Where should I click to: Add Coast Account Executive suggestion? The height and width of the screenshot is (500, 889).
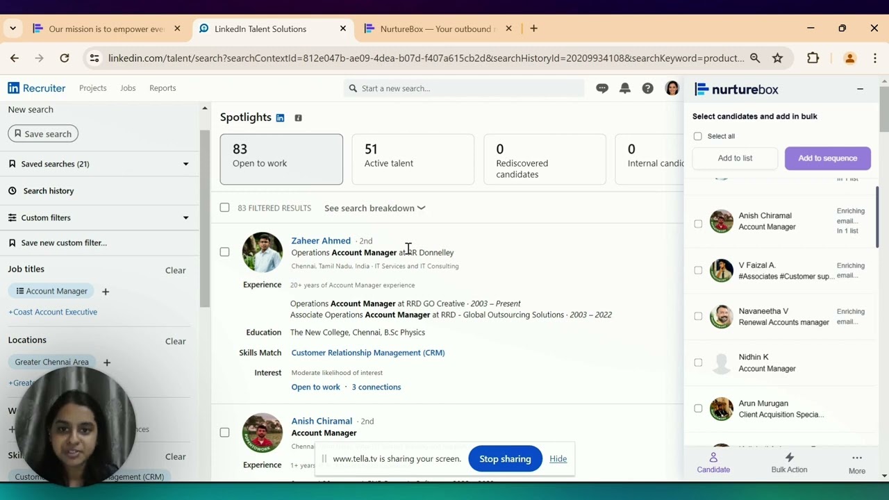point(53,312)
